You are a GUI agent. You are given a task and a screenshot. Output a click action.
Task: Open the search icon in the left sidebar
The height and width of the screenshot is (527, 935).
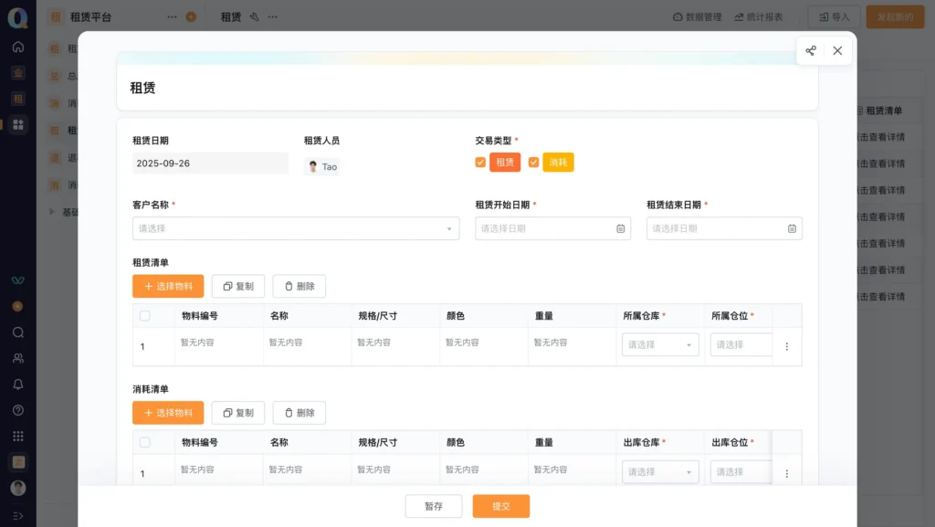pyautogui.click(x=17, y=332)
